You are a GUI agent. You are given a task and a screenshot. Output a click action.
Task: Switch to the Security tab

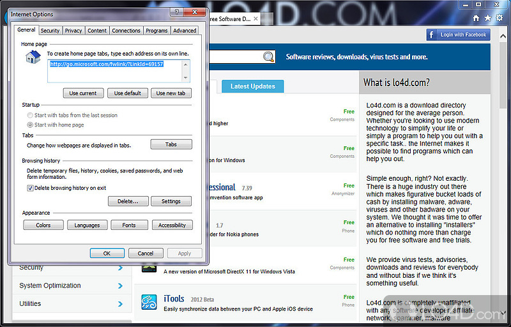point(50,31)
